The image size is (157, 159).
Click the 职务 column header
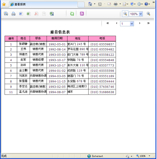[38, 38]
